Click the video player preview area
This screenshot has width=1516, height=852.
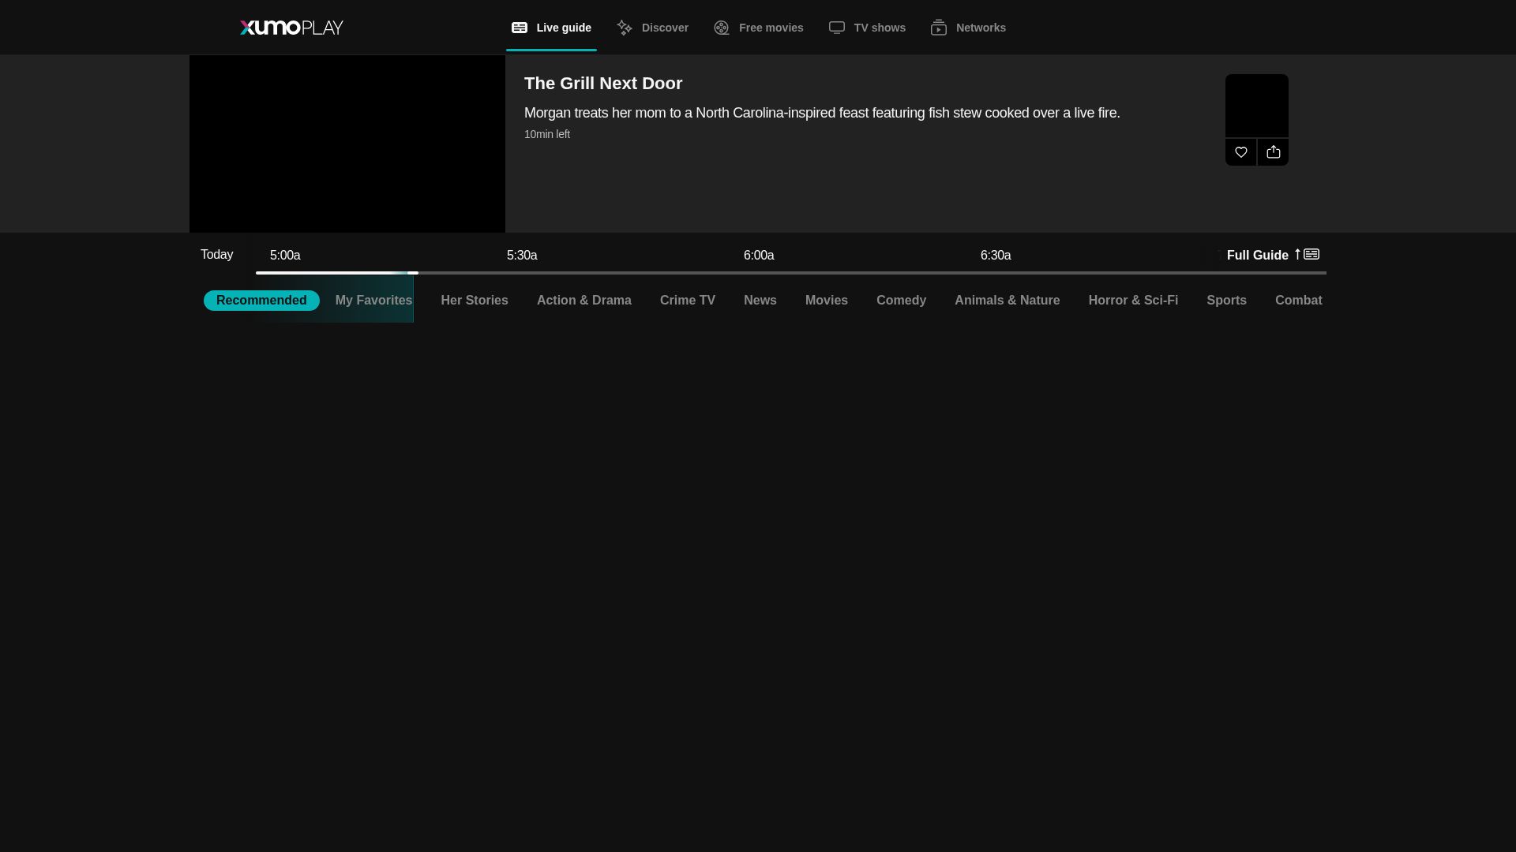[347, 144]
